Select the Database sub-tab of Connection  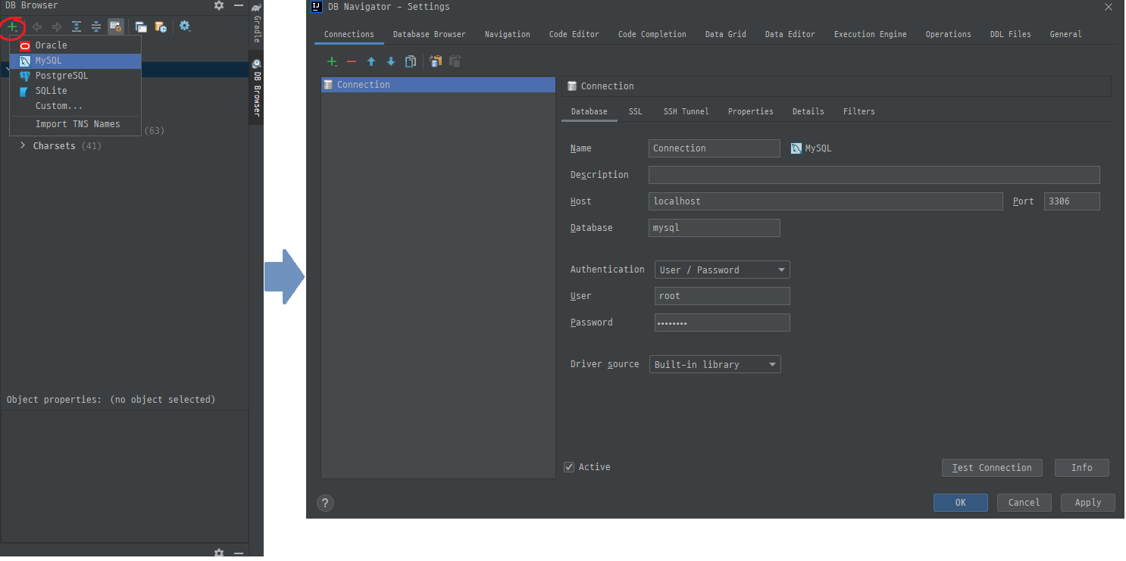tap(589, 111)
